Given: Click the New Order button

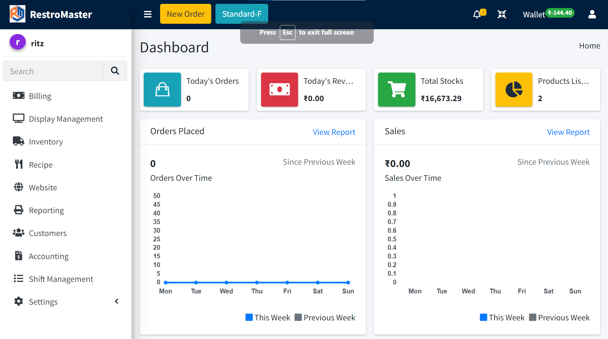Looking at the screenshot, I should click(186, 14).
